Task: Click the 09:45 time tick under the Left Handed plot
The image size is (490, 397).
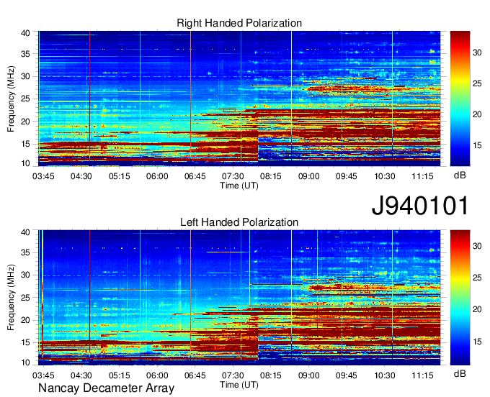Action: (x=347, y=375)
